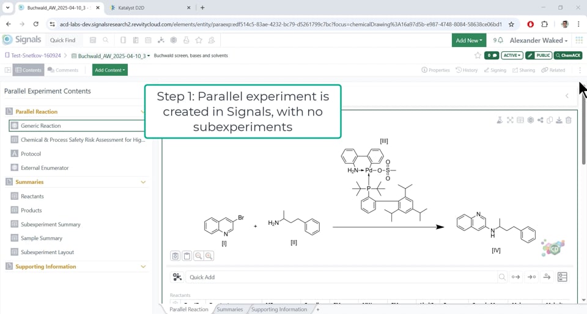587x314 pixels.
Task: Open the ACTIVE status dropdown
Action: click(x=512, y=56)
